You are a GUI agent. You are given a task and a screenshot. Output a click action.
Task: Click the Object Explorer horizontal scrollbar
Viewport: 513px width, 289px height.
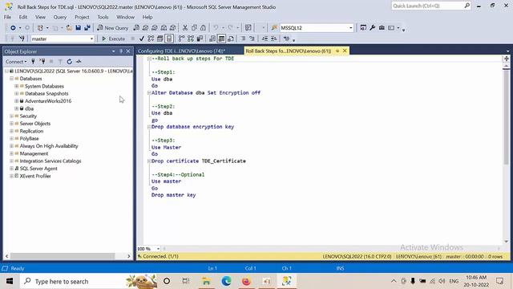coord(63,256)
